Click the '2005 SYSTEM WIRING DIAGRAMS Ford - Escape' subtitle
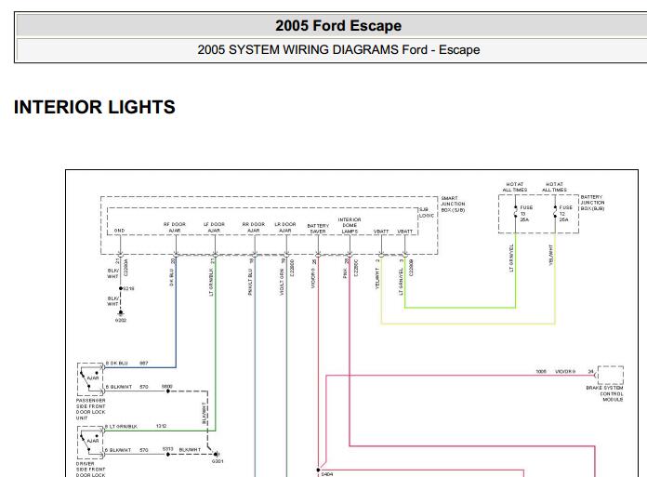Image resolution: width=647 pixels, height=477 pixels. [x=338, y=49]
